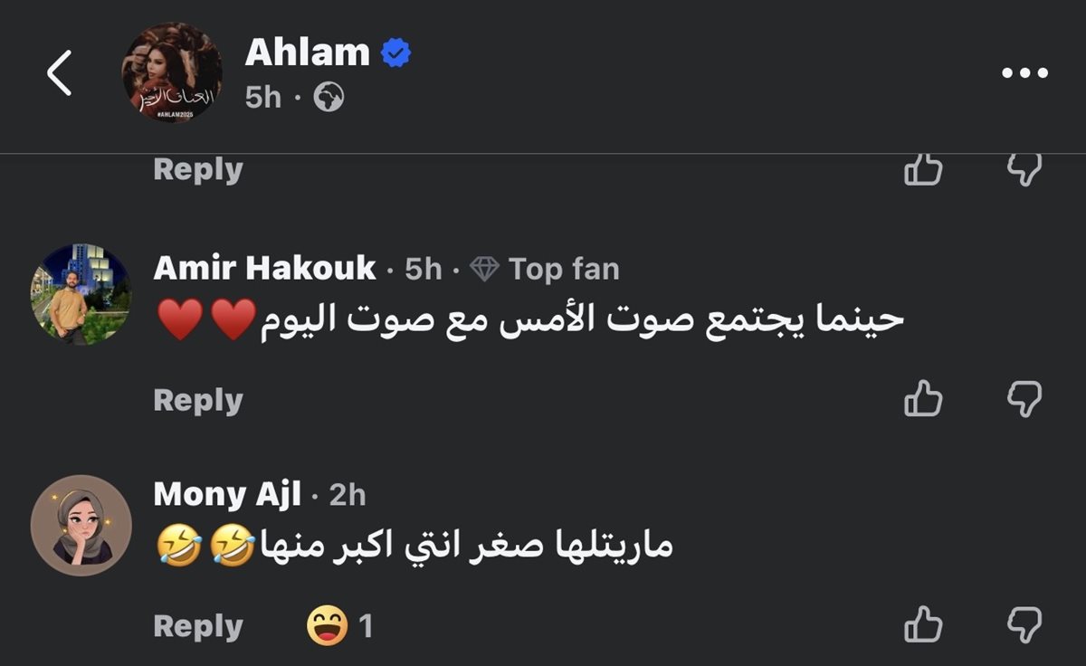This screenshot has width=1086, height=666.
Task: Dislike Mony Ajl's comment with thumbs down
Action: coord(1025,625)
